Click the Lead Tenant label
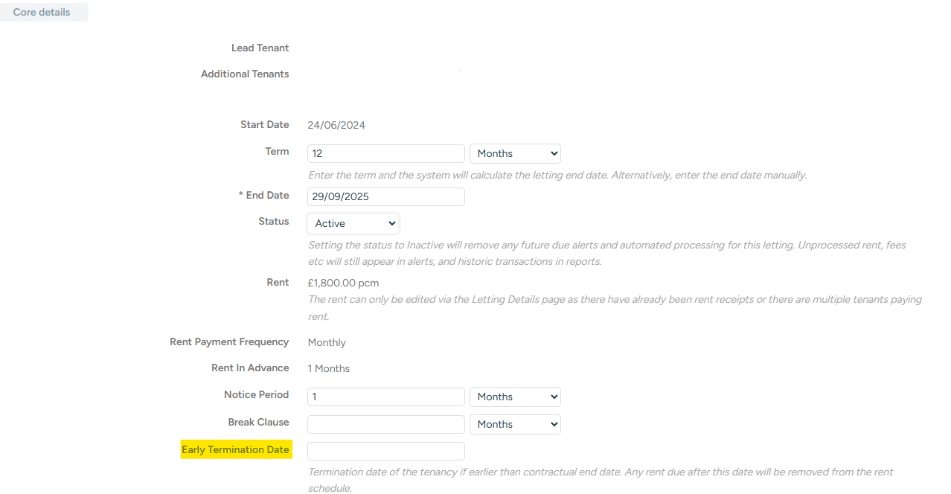Screen dimensions: 951x494 pos(260,48)
